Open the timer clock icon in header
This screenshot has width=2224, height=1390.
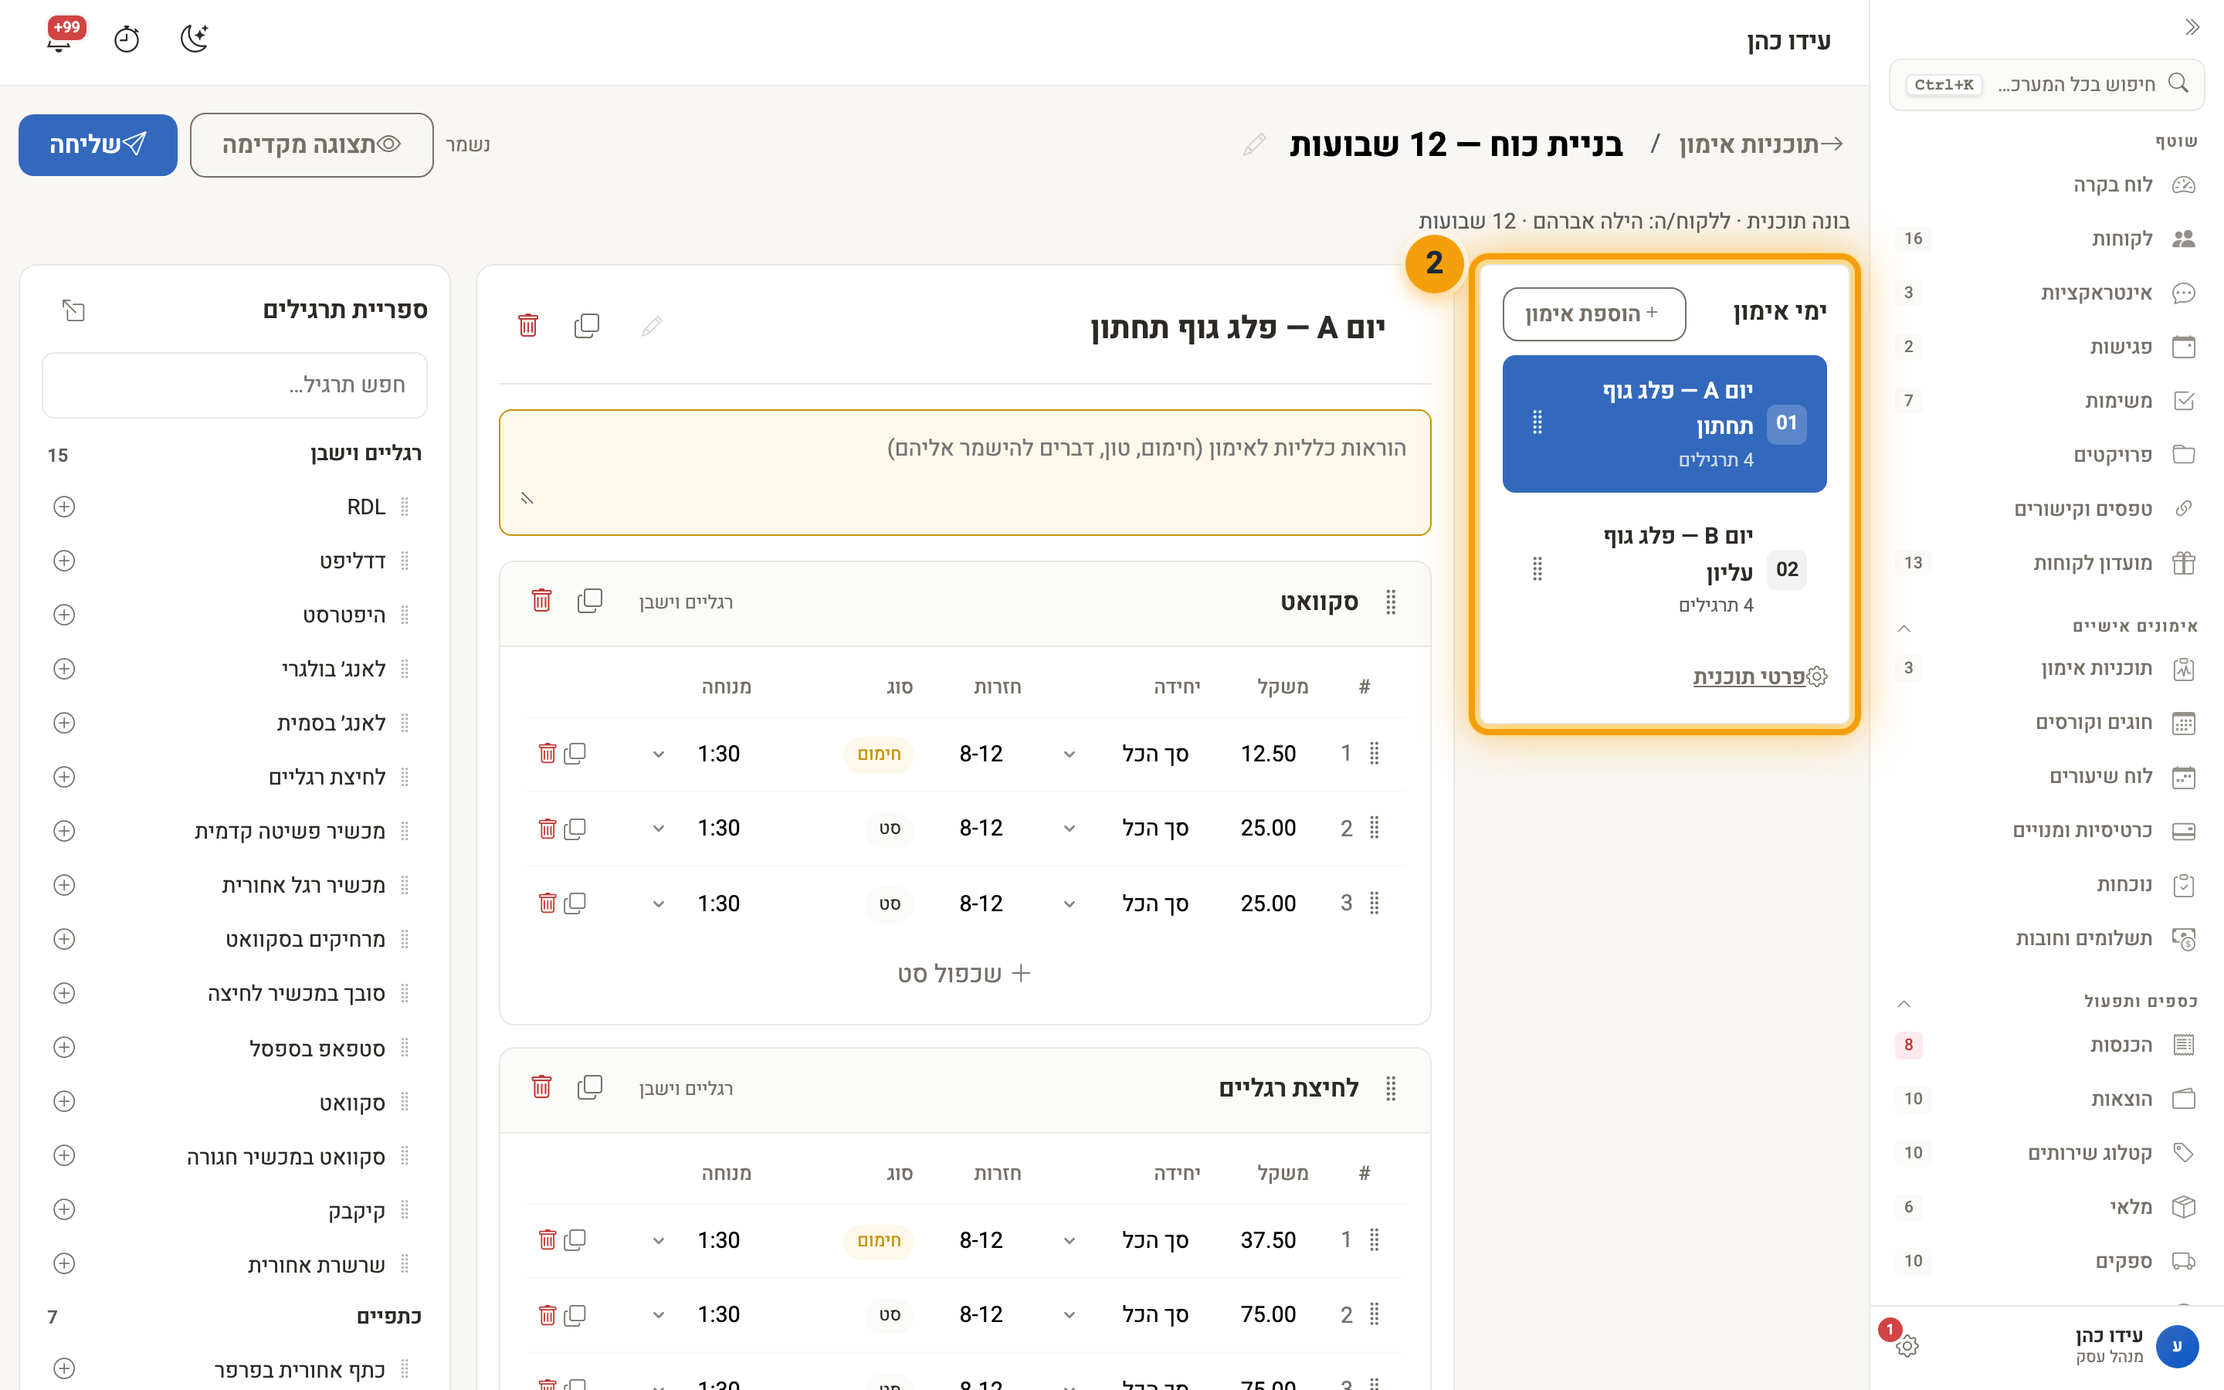pos(127,39)
